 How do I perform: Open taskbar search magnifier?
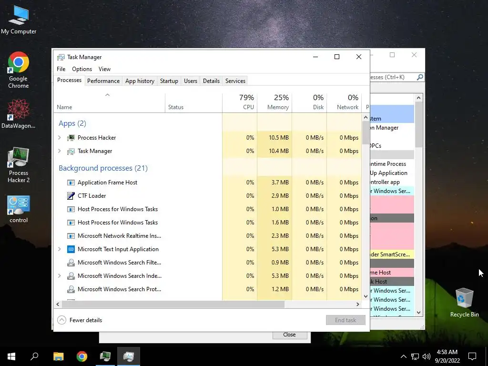coord(34,356)
